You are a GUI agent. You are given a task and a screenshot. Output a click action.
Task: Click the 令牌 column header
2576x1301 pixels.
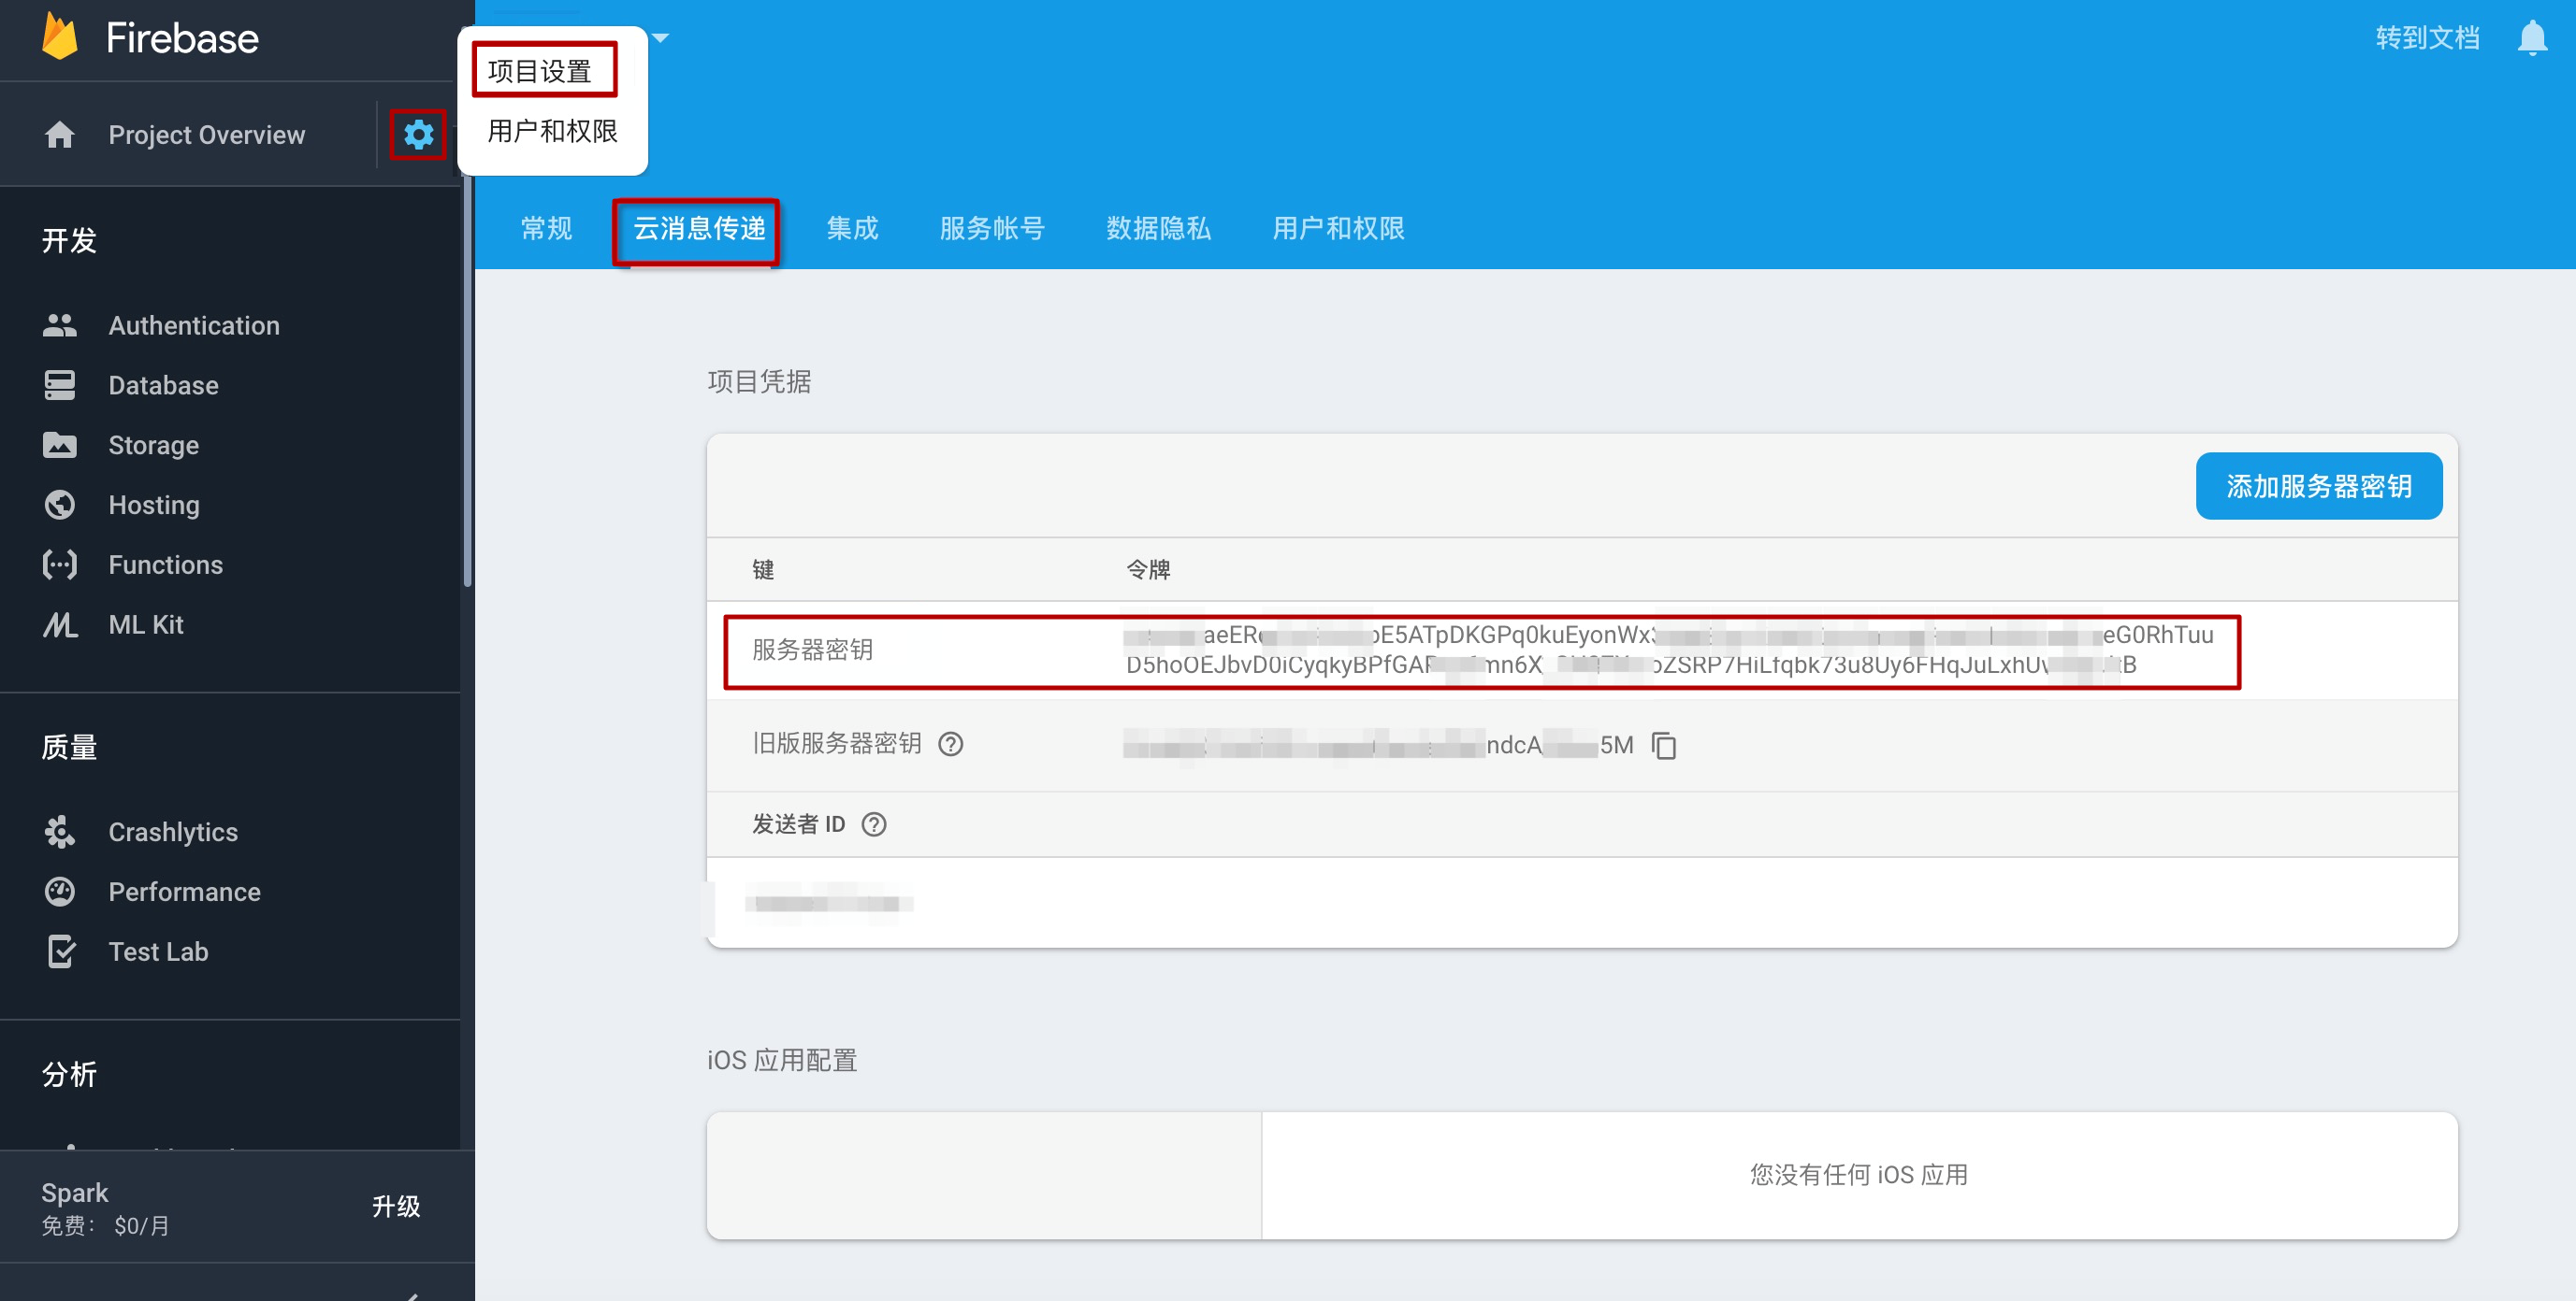1148,568
